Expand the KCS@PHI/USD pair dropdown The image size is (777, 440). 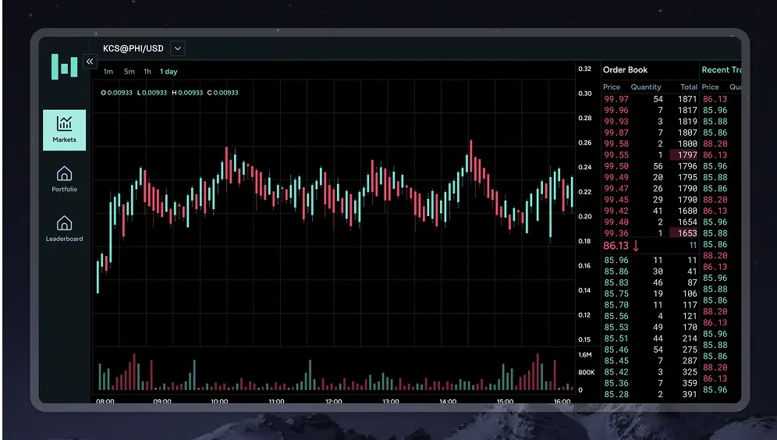coord(177,48)
